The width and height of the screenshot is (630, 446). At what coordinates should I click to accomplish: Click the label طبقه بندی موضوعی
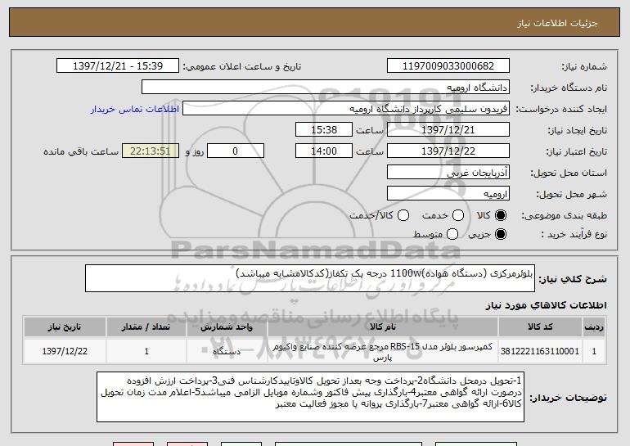pyautogui.click(x=564, y=216)
